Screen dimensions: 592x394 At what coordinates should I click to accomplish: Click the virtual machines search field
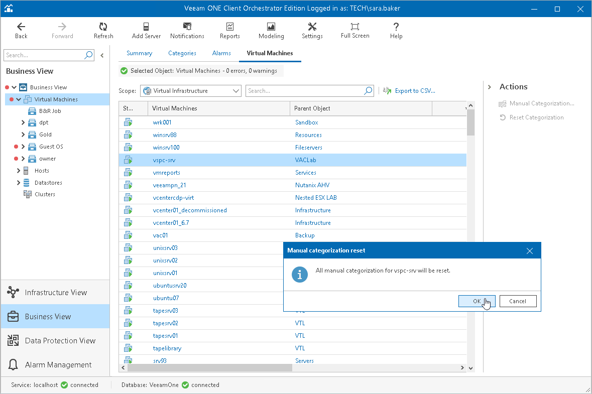point(305,91)
